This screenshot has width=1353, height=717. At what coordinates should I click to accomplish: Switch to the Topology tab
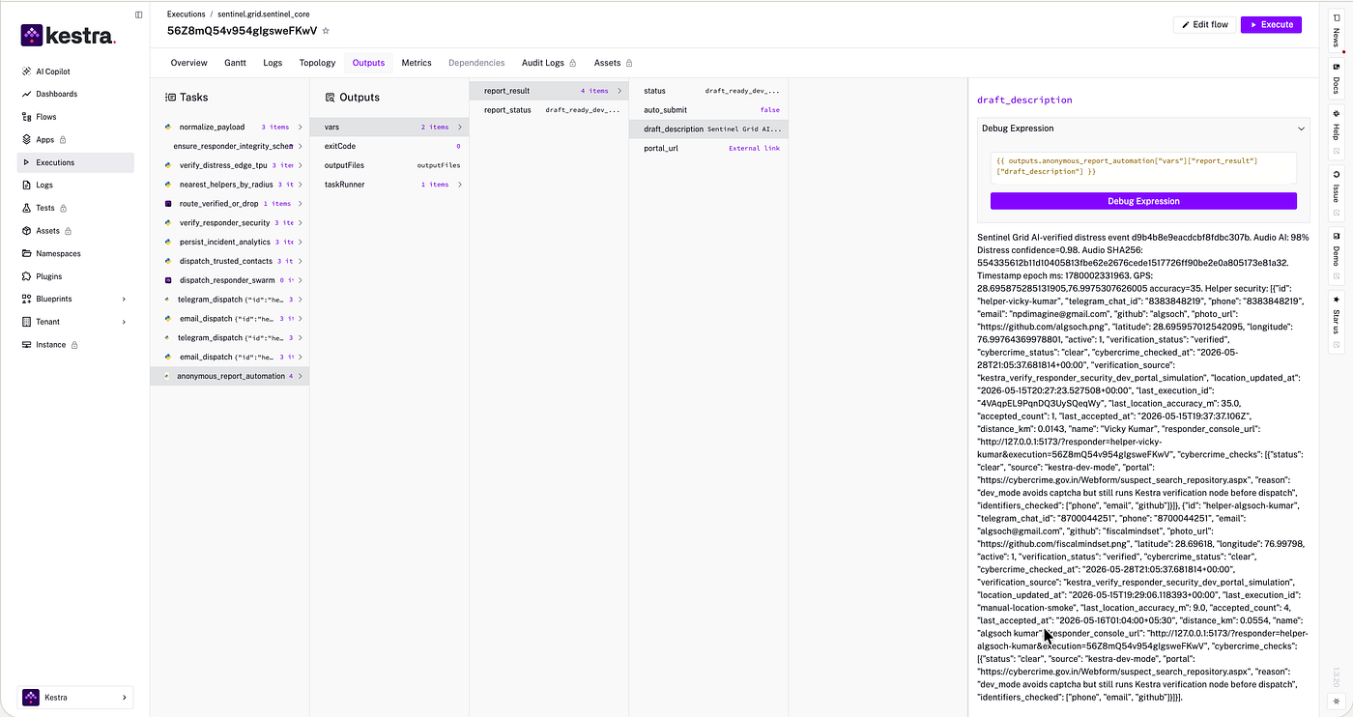(317, 63)
